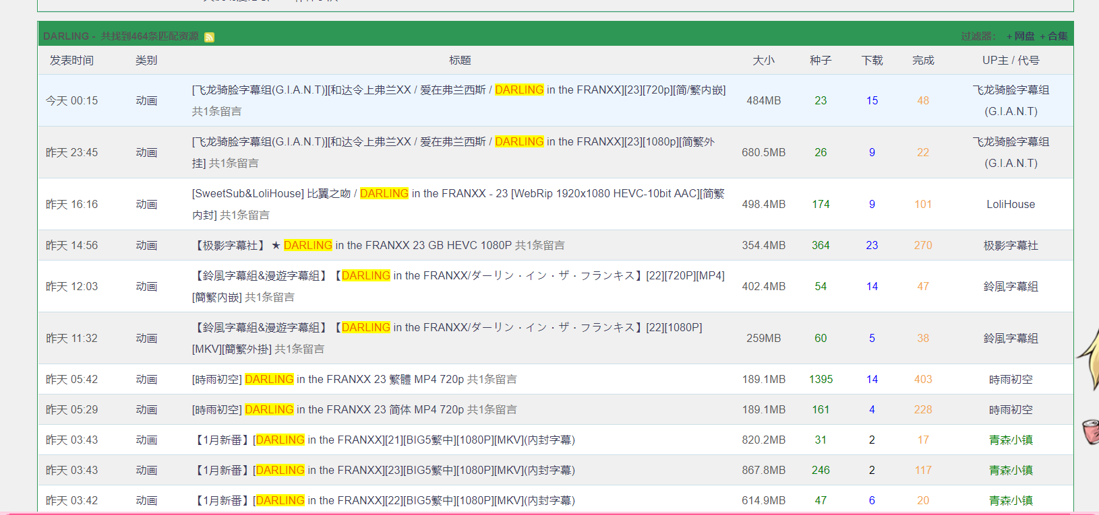Sort by 发表时间 column header

click(71, 61)
